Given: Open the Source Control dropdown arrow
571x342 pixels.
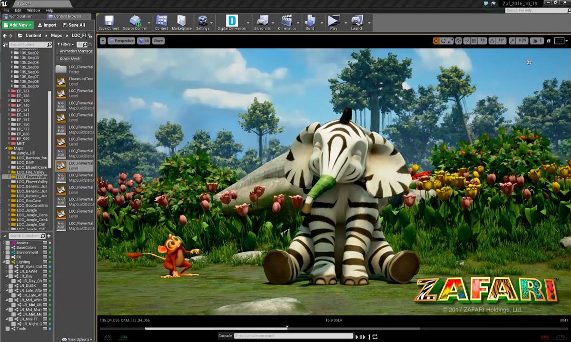Looking at the screenshot, I should coord(149,22).
